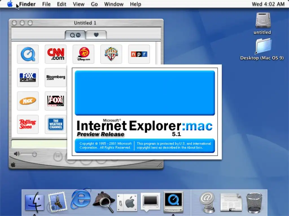Open the File menu
This screenshot has height=216, width=289.
(46, 4)
